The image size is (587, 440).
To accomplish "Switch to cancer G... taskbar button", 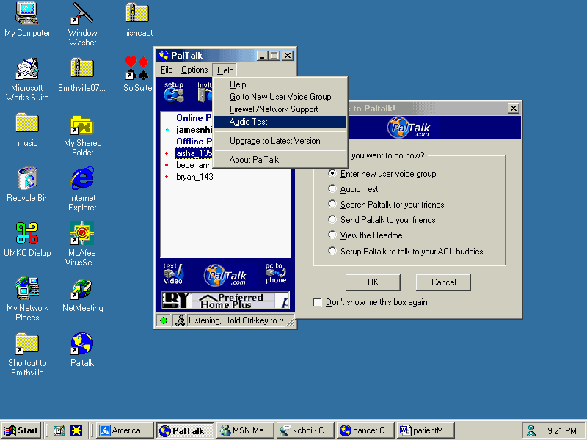I will (365, 430).
